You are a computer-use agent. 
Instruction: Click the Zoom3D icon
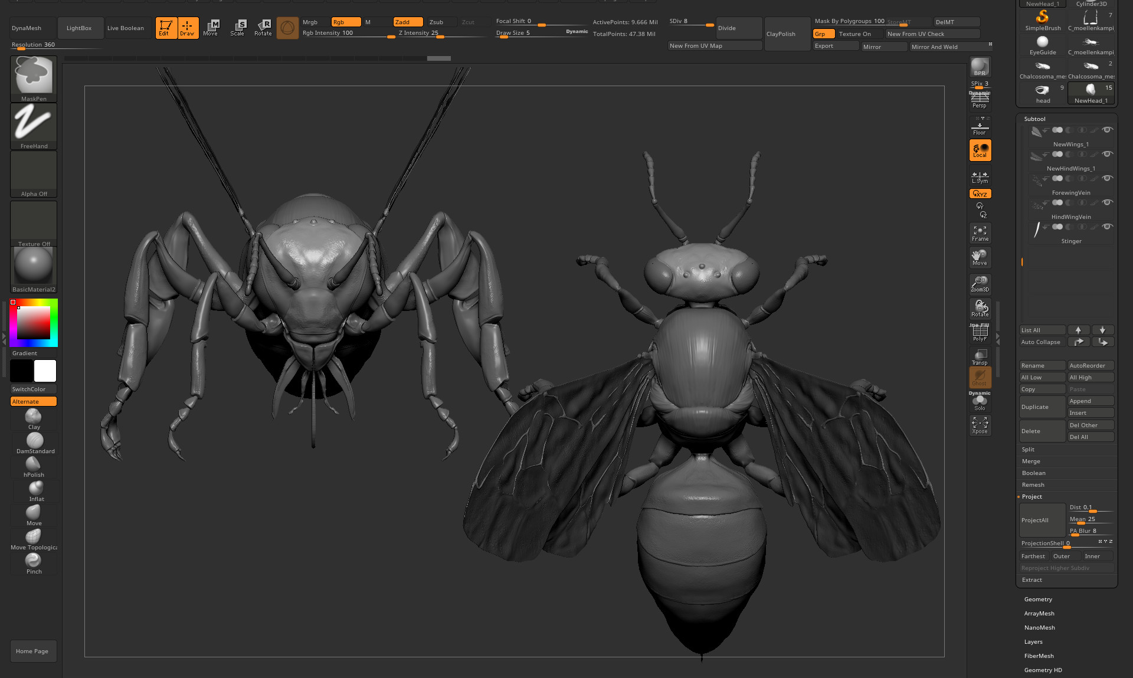tap(980, 284)
